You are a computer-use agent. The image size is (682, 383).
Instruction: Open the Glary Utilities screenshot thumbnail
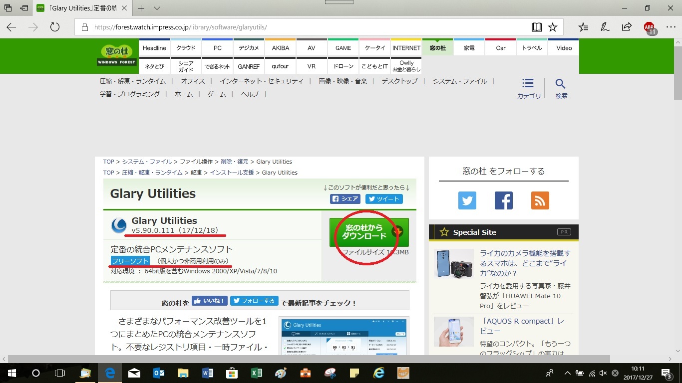point(345,337)
